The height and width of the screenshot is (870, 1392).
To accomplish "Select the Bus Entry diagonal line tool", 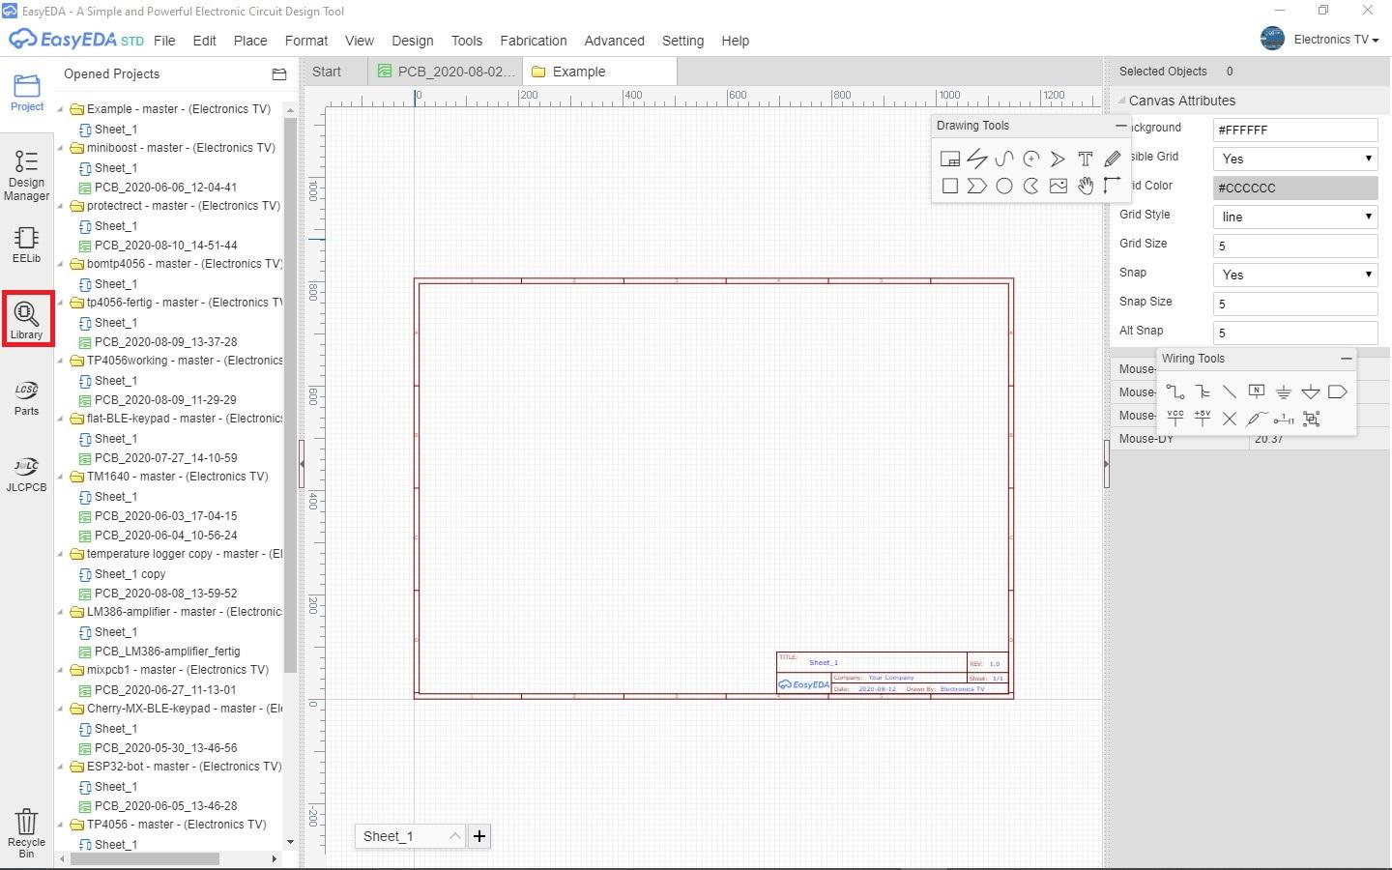I will [1230, 391].
